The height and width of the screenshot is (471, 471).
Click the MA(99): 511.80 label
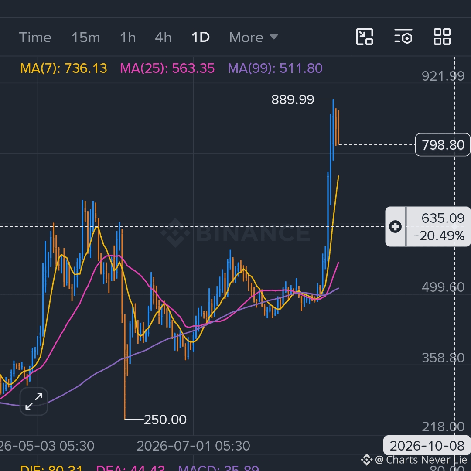(x=275, y=68)
